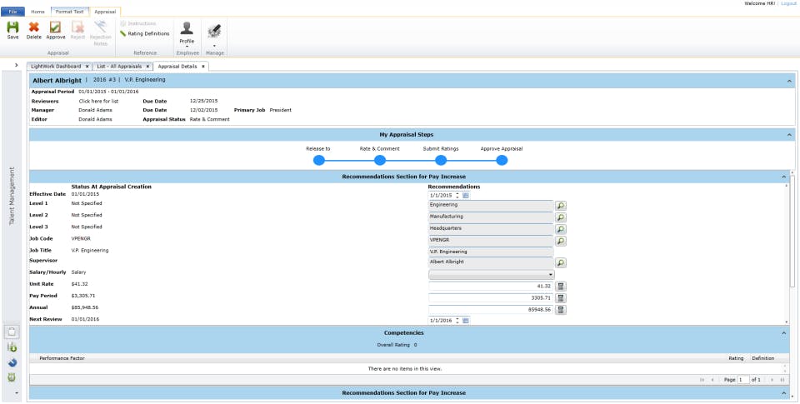Screen dimensions: 800x404
Task: Click 'Click here for list' reviewers link
Action: pos(98,101)
